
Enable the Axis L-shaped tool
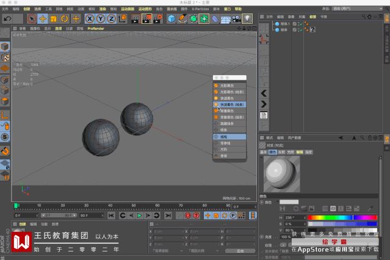5,115
